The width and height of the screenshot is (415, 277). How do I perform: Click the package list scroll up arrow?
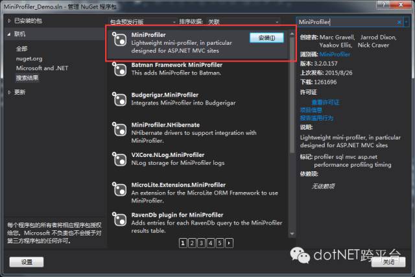click(292, 34)
